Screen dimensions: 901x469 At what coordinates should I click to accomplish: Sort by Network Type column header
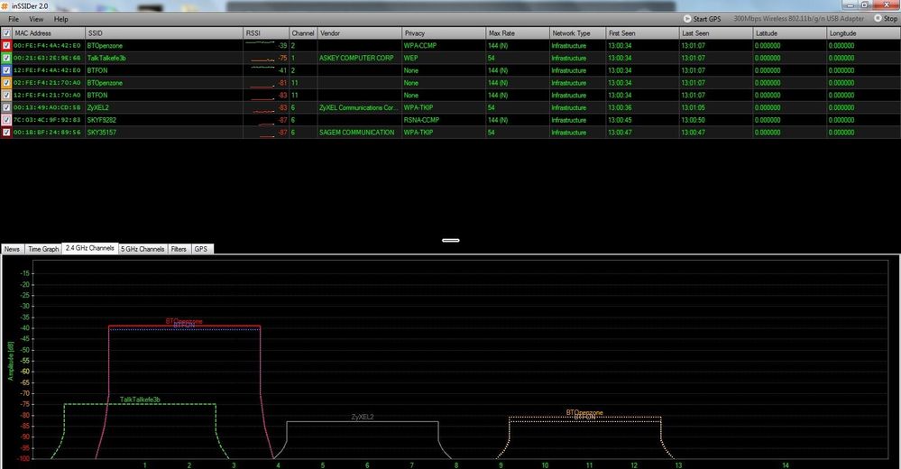(x=577, y=33)
